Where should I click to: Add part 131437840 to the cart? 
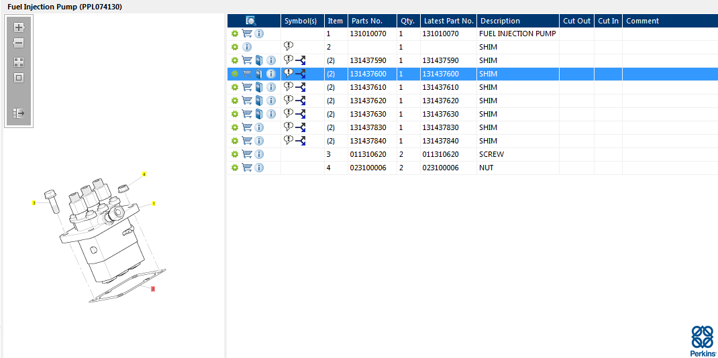point(247,141)
